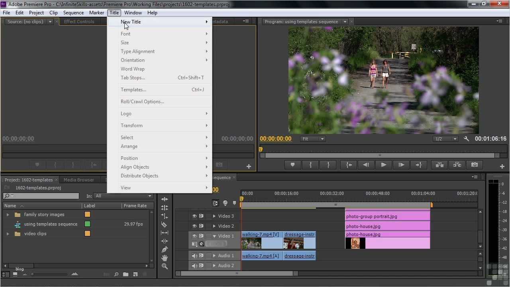
Task: Open the Window menu
Action: click(133, 12)
